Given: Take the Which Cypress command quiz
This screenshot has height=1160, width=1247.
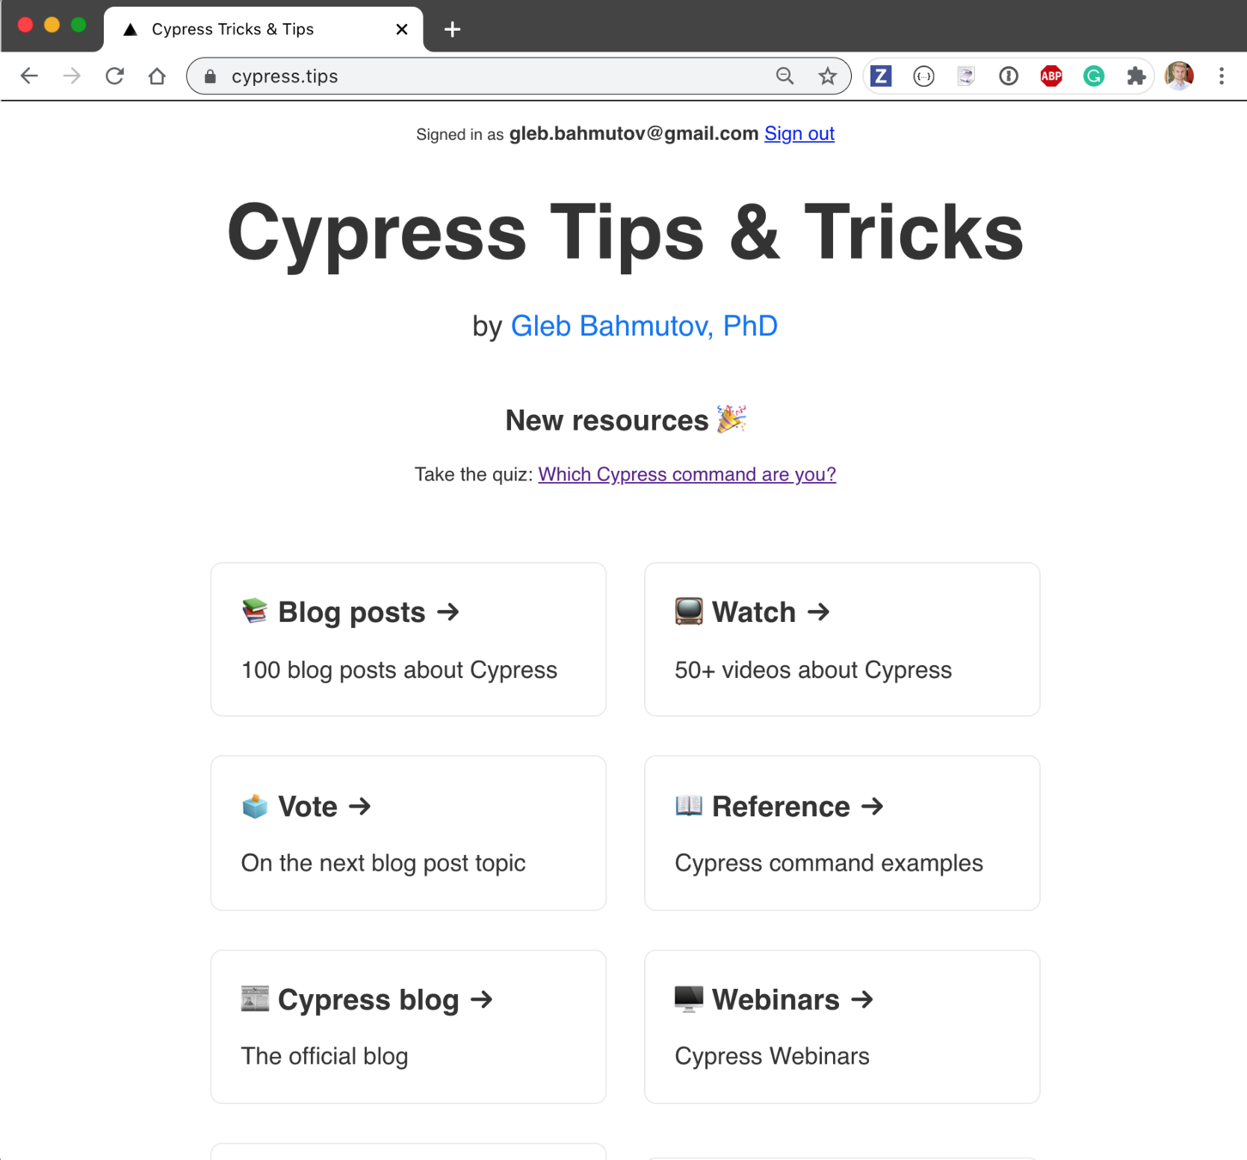Looking at the screenshot, I should coord(687,474).
